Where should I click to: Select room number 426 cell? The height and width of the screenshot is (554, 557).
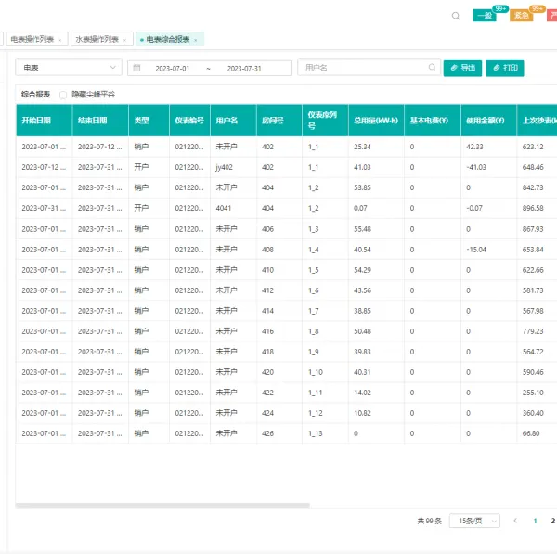(x=267, y=433)
